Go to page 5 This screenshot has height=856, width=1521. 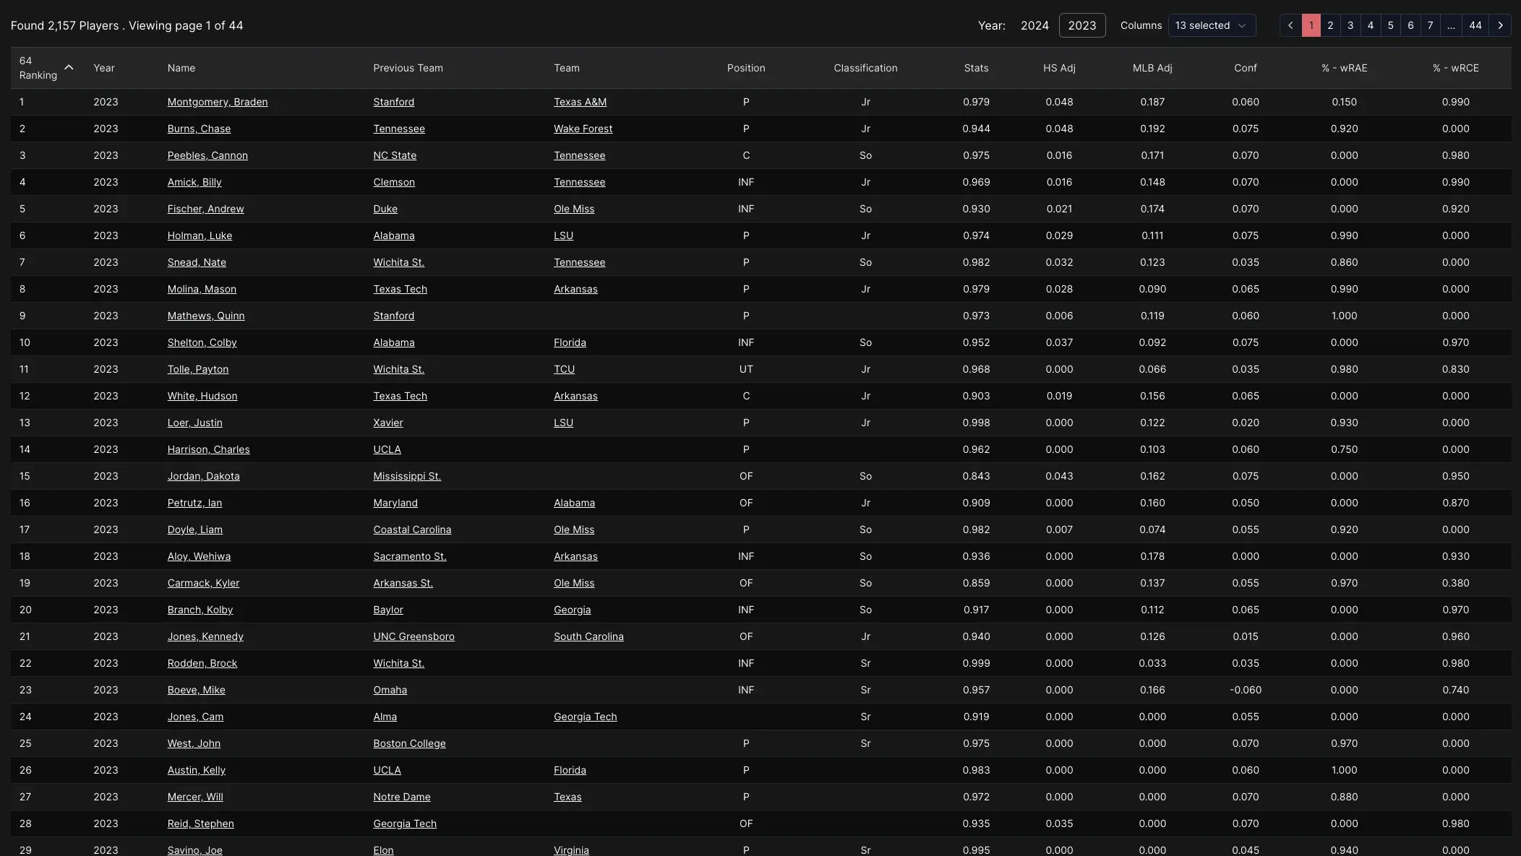(x=1390, y=25)
